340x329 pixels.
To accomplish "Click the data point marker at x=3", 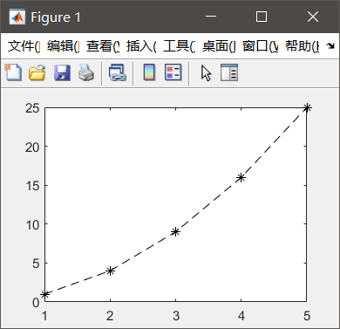I will 175,232.
